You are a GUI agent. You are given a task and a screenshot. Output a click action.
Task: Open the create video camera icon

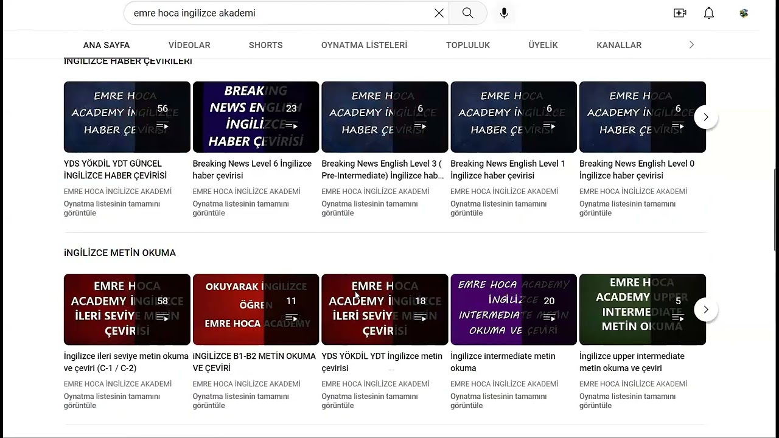pos(680,13)
